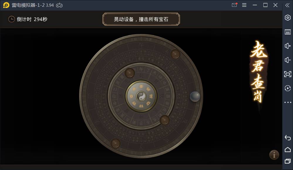
Task: Open the mail notification envelope icon
Action: pos(234,5)
